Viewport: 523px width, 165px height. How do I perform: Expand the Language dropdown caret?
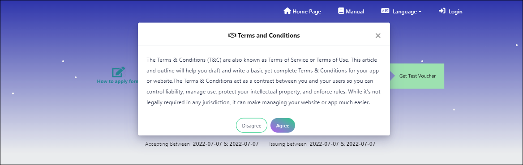[x=420, y=12]
